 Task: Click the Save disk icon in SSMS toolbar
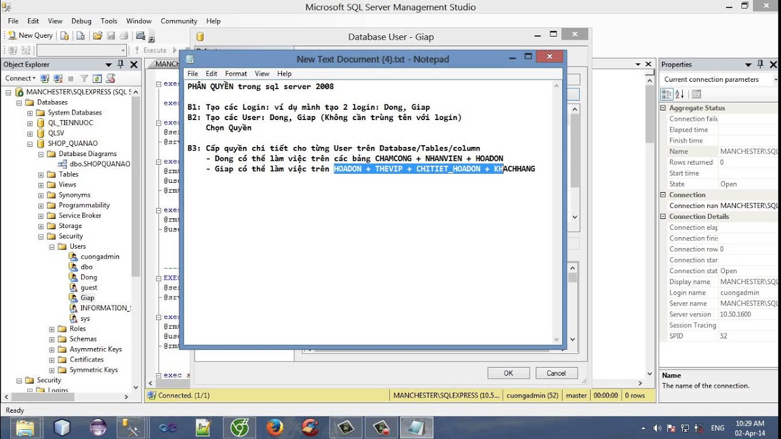pos(111,36)
